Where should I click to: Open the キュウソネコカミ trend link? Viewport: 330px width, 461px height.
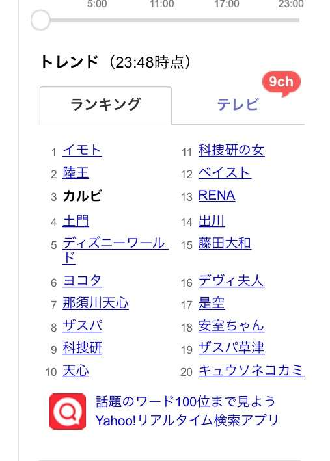point(251,371)
